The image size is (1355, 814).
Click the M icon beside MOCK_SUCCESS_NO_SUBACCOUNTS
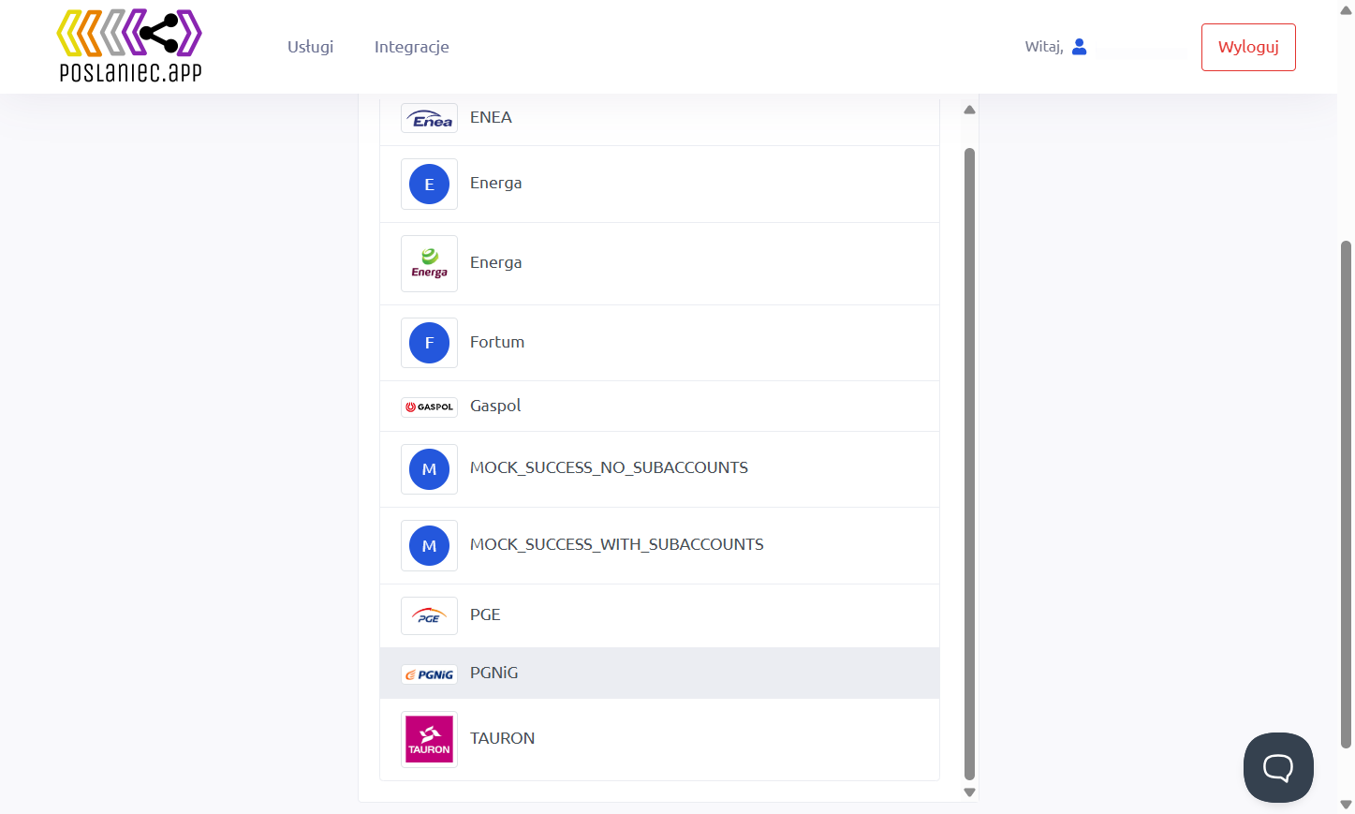(x=430, y=469)
